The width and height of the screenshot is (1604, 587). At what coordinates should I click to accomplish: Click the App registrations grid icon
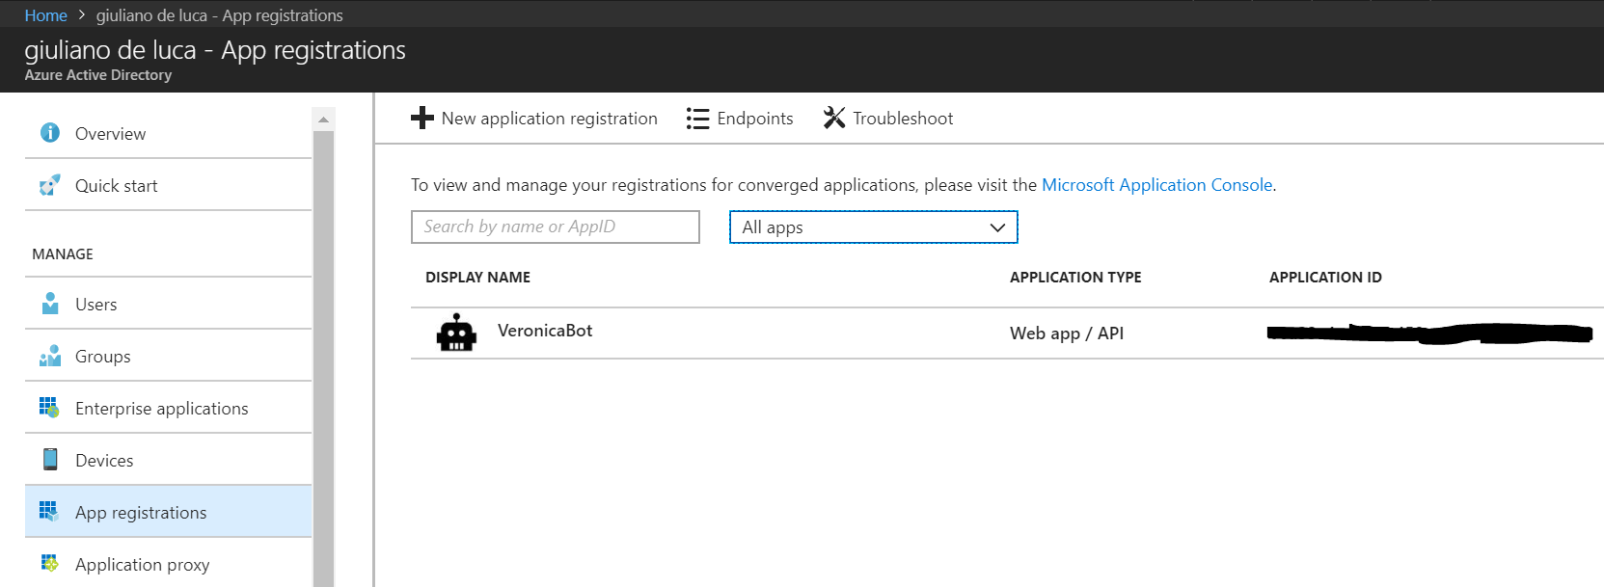tap(49, 511)
